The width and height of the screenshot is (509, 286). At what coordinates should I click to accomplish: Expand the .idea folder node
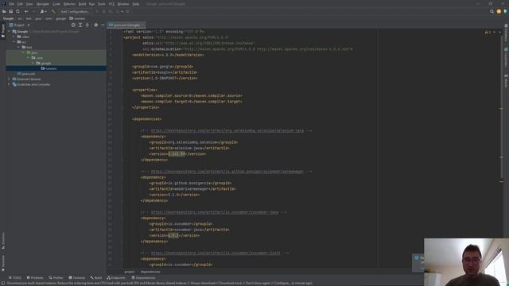click(14, 37)
